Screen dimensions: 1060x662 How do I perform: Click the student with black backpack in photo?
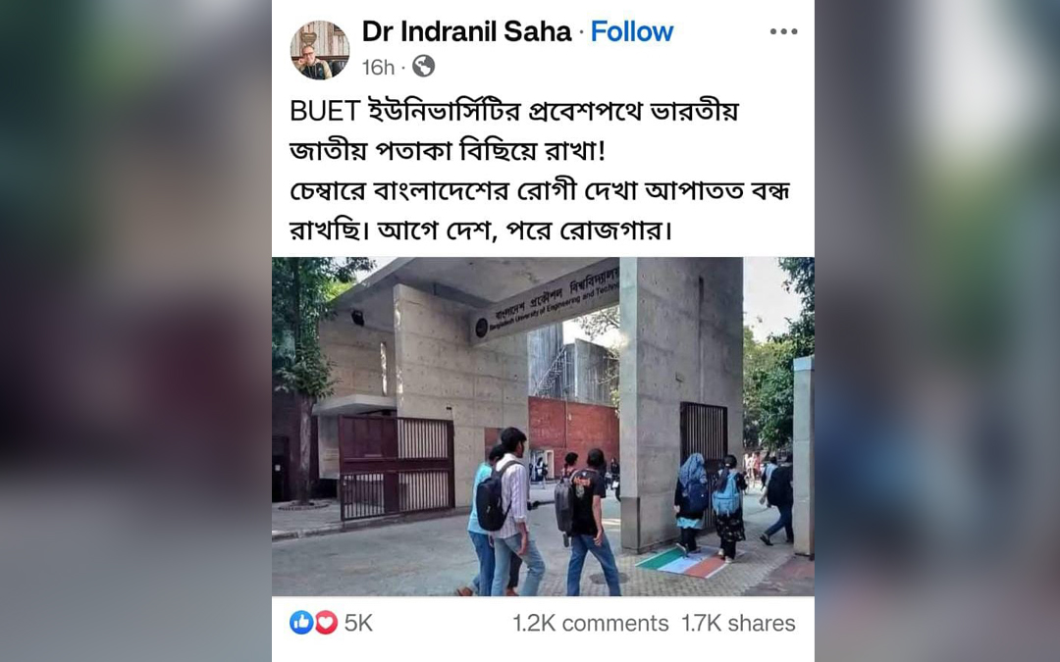pyautogui.click(x=507, y=511)
